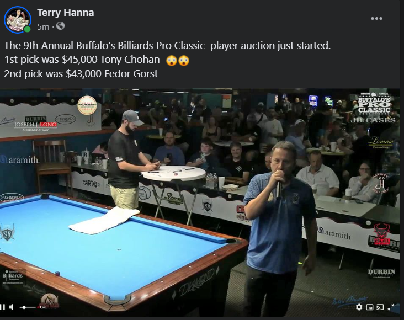Open Terry Hanna's profile picture
404x320 pixels.
coord(18,20)
